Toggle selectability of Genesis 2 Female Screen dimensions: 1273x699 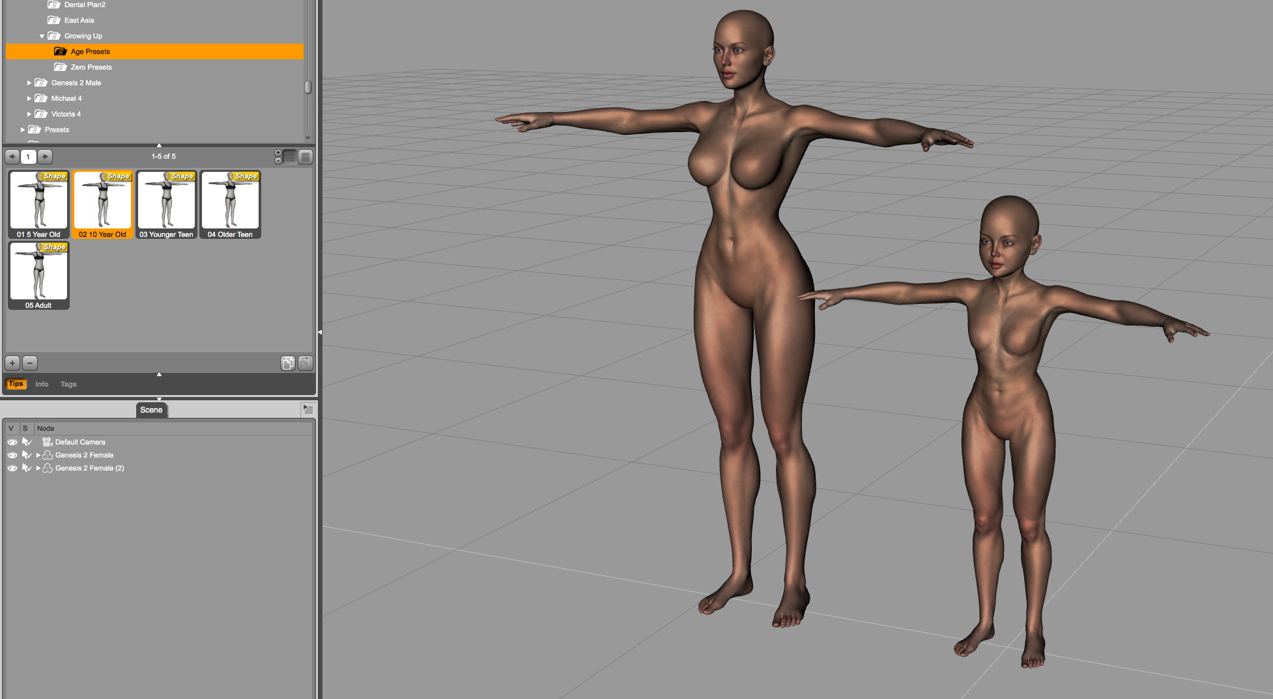pyautogui.click(x=27, y=455)
